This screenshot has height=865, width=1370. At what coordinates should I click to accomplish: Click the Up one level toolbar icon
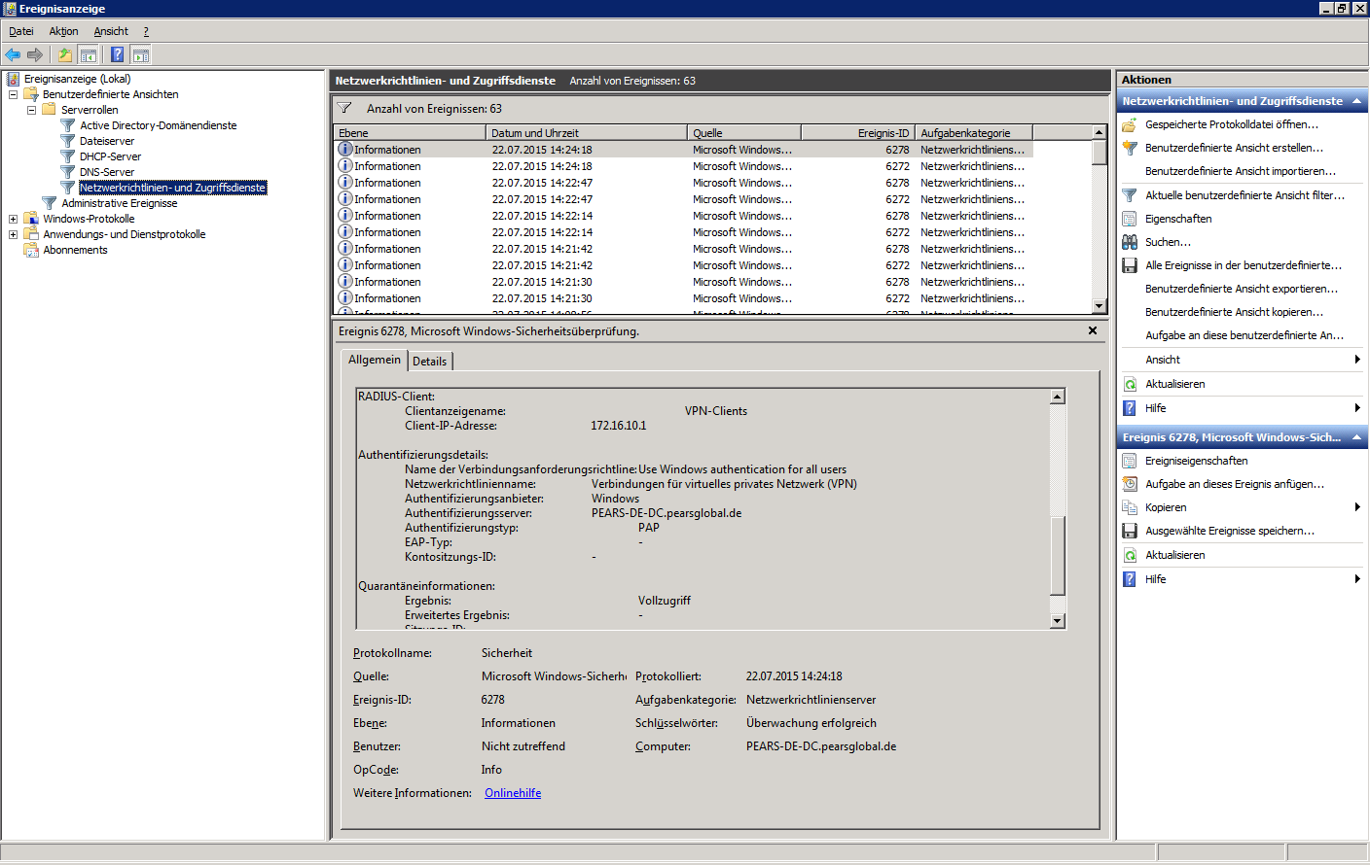point(64,55)
